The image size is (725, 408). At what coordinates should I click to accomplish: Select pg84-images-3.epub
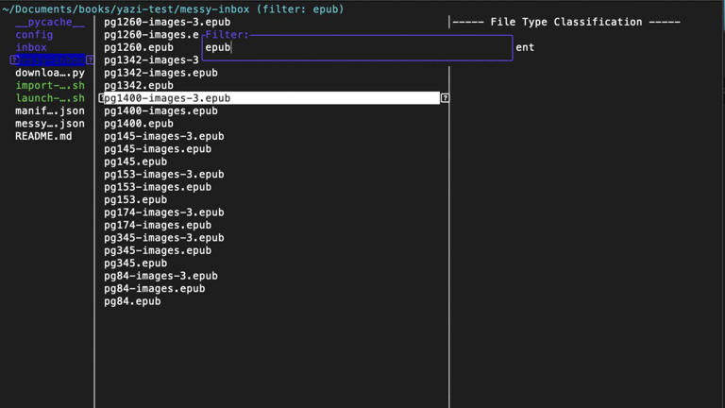click(160, 276)
